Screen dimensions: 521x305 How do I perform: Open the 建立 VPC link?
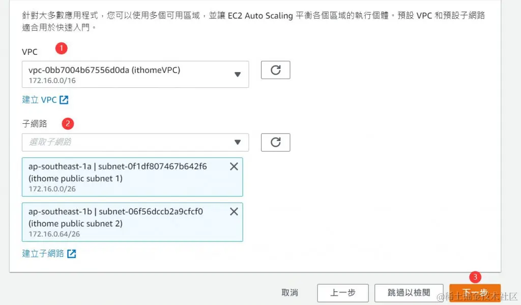coord(41,99)
